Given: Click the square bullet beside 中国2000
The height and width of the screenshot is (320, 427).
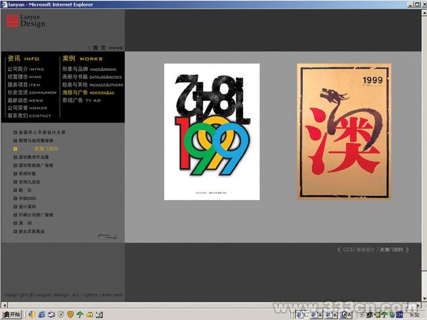Looking at the screenshot, I should (15, 198).
